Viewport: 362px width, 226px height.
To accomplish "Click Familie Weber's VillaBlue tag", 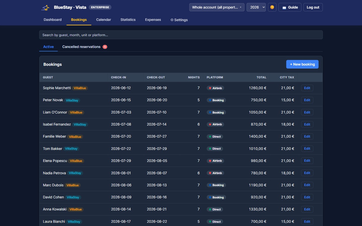I will 75,137.
